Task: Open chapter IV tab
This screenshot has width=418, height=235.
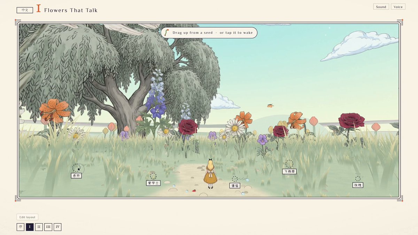Action: click(57, 227)
